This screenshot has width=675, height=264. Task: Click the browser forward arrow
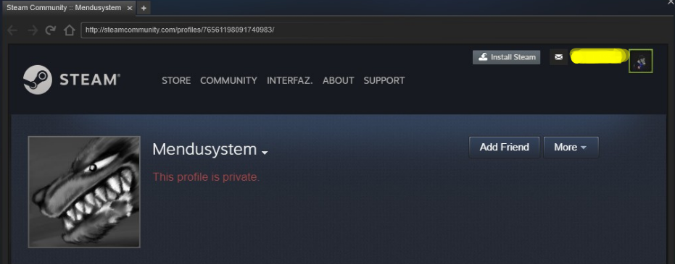click(33, 30)
